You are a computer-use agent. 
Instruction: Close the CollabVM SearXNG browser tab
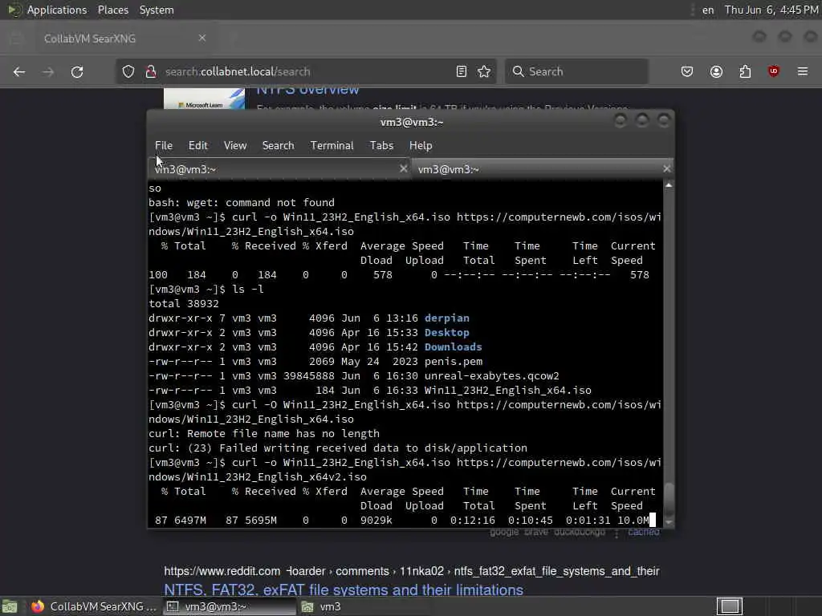pyautogui.click(x=202, y=38)
